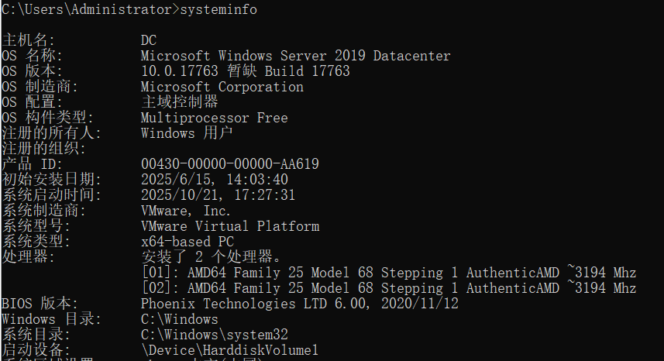Click the 'BIOS 版本:' label
Image resolution: width=664 pixels, height=361 pixels.
pyautogui.click(x=40, y=304)
